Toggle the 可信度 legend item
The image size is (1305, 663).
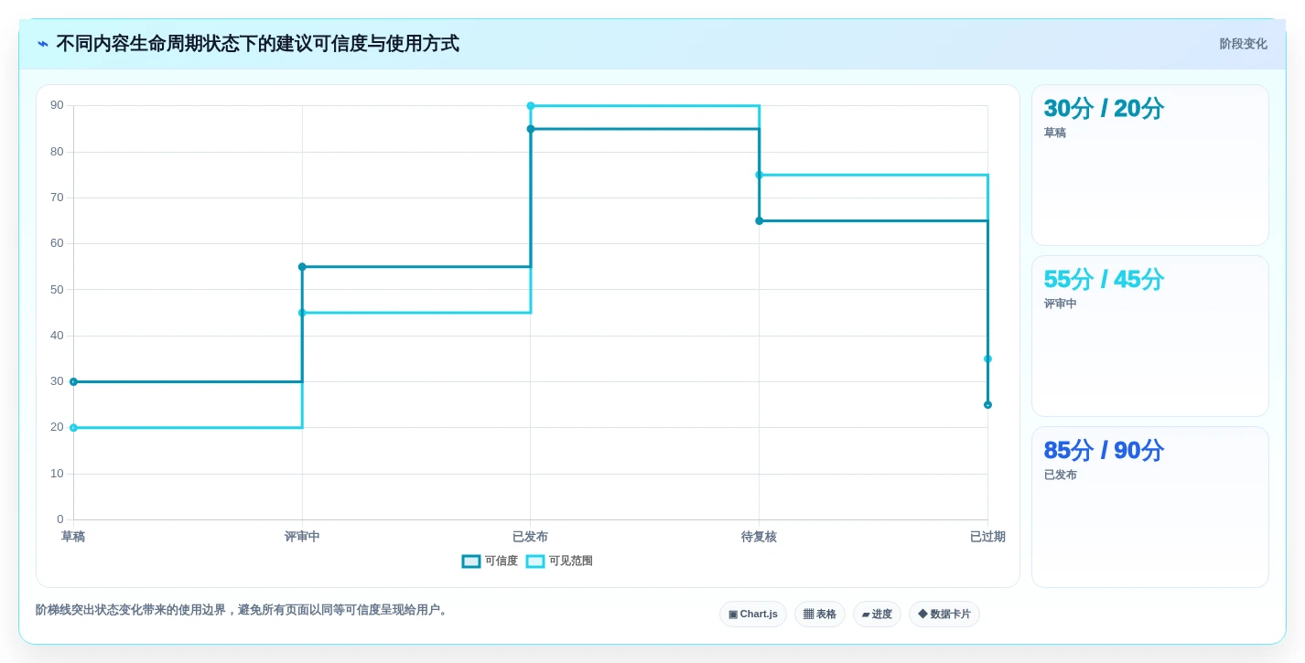(x=490, y=561)
